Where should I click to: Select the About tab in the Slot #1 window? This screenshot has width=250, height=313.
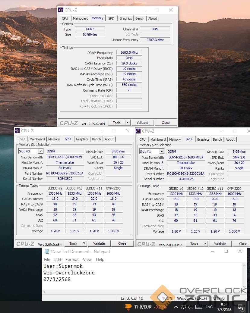pos(230,139)
